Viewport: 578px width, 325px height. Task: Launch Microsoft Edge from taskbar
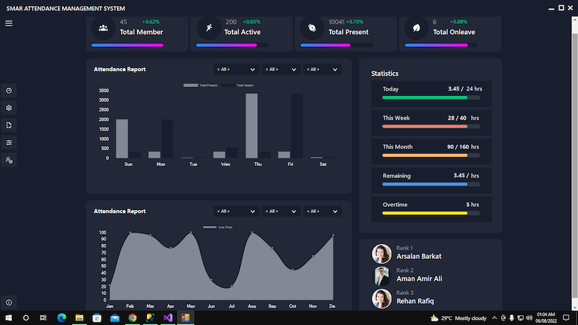pos(62,318)
